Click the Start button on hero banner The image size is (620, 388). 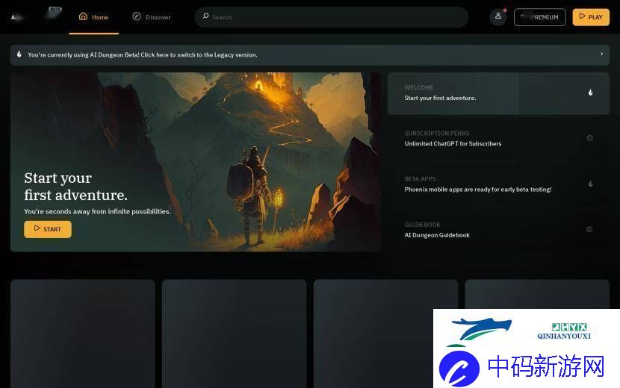pos(48,229)
